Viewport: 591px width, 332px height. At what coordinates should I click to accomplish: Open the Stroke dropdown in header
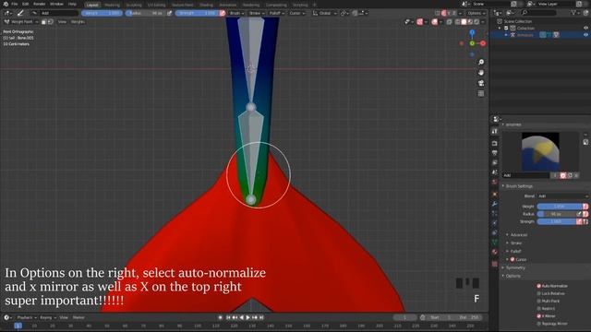pyautogui.click(x=257, y=13)
